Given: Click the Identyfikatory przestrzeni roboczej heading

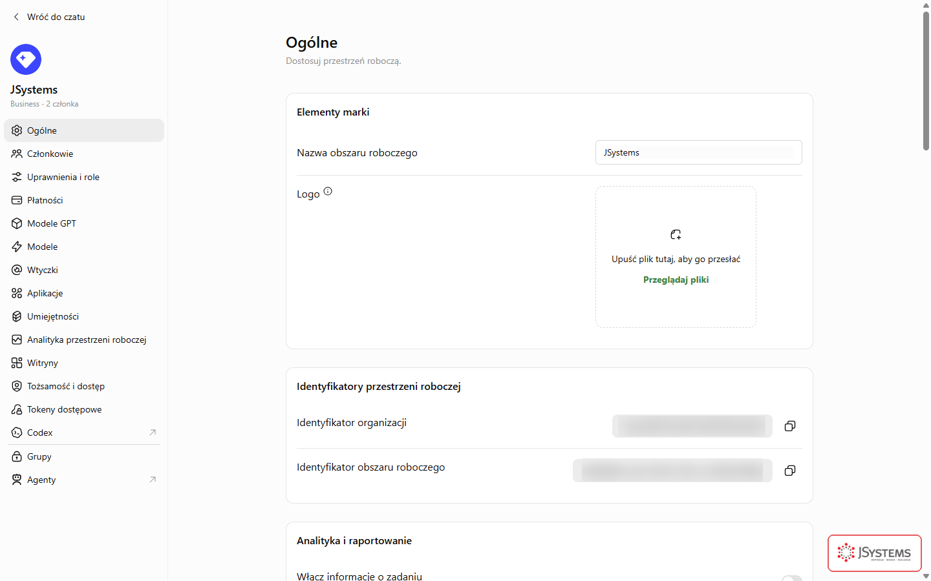Looking at the screenshot, I should coord(379,387).
